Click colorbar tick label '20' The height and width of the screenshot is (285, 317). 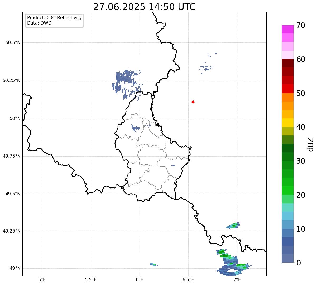(x=301, y=195)
